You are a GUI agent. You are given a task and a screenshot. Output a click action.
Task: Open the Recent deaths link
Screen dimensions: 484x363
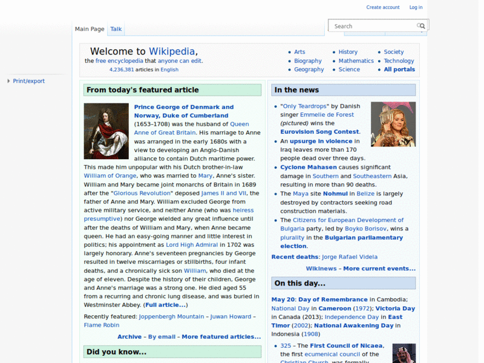[295, 257]
